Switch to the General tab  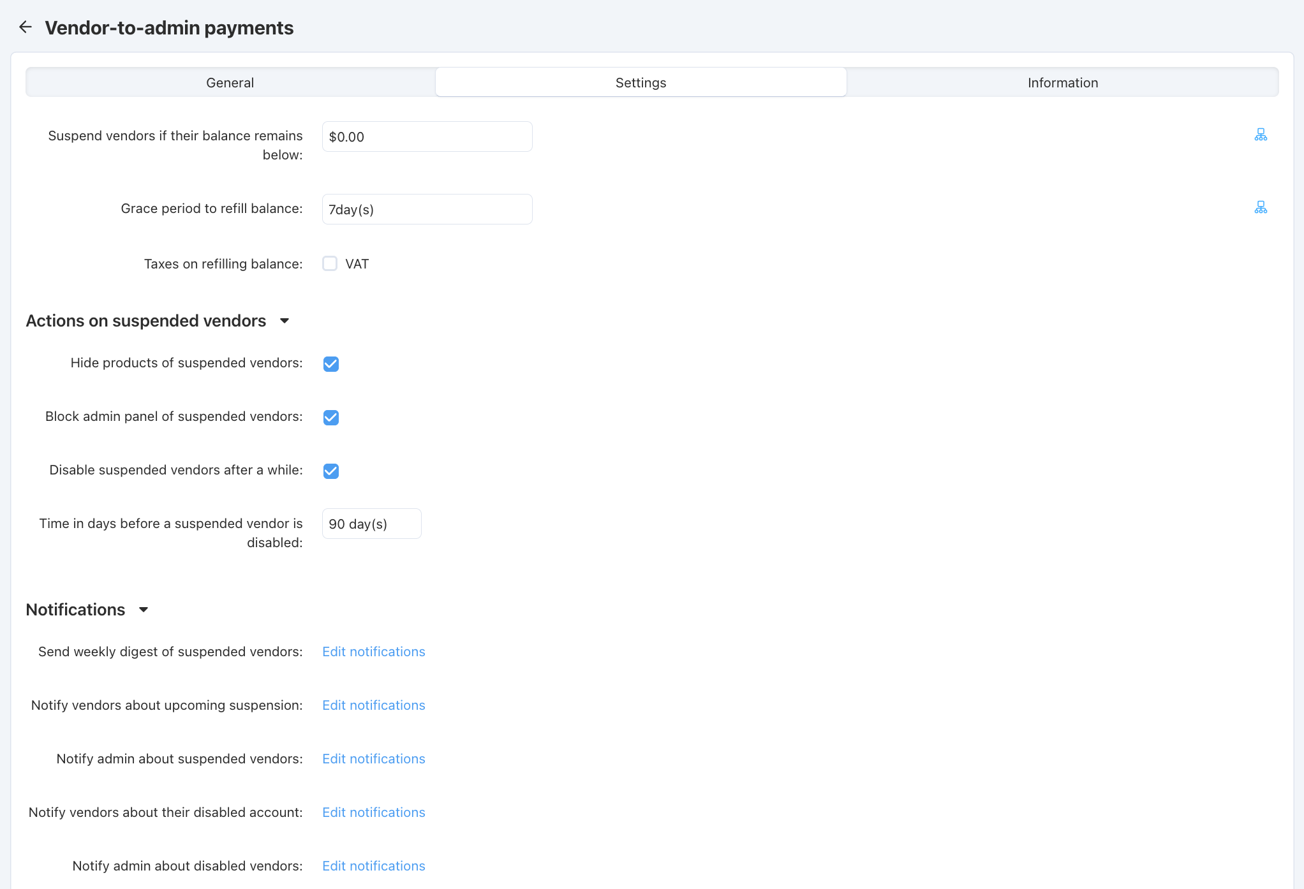click(230, 82)
